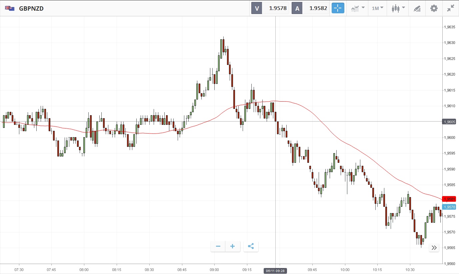Click the A buy price 1.9582 button
The height and width of the screenshot is (274, 459).
310,8
